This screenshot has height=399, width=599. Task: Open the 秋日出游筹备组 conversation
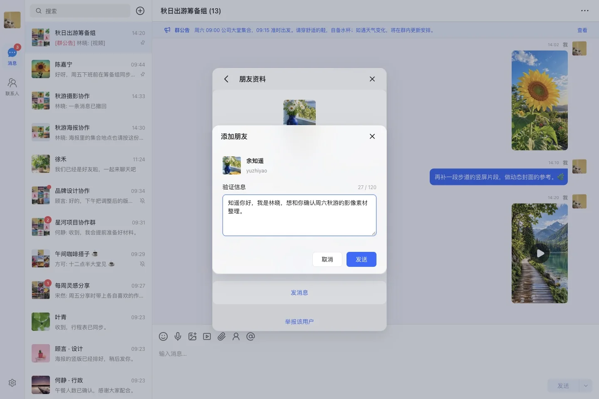(x=88, y=37)
